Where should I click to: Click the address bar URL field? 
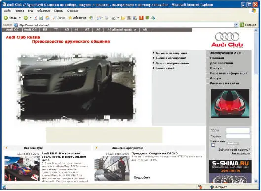point(125,25)
